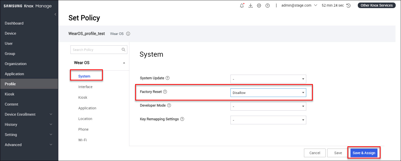Reset the session timer icon
Viewport: 401px width, 161px height.
348,6
